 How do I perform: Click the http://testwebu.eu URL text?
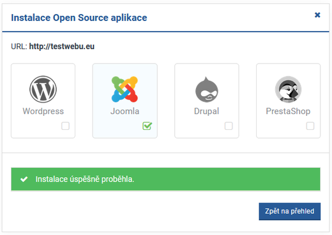pos(62,46)
